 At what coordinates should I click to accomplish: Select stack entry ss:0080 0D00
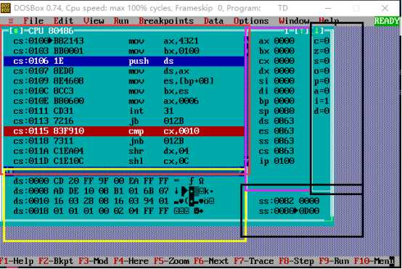tap(289, 211)
